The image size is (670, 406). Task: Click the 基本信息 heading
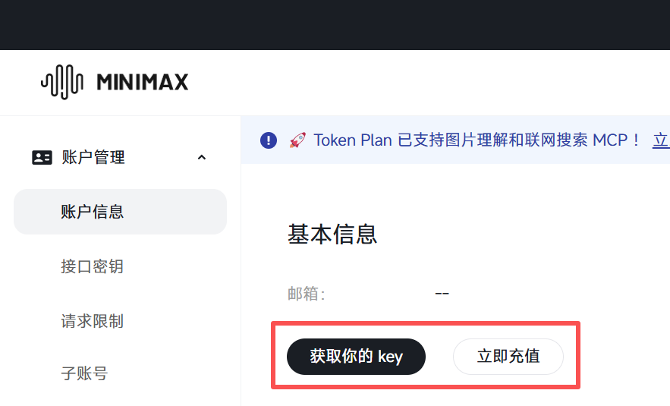[332, 234]
